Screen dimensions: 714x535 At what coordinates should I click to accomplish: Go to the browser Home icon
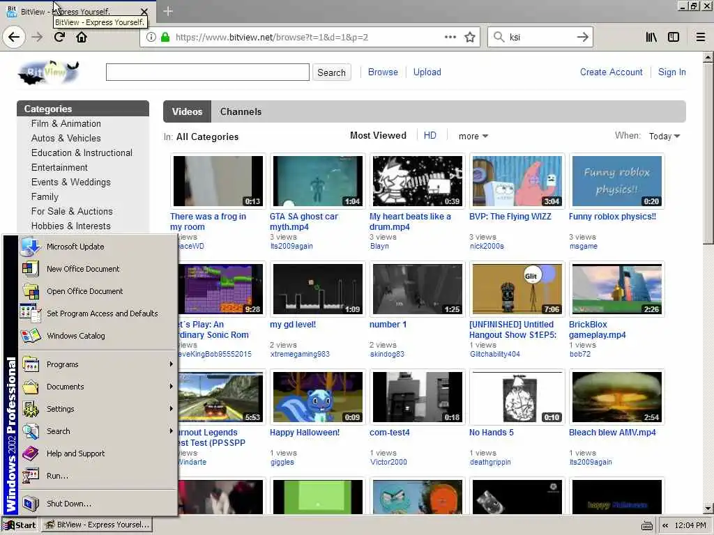[82, 37]
